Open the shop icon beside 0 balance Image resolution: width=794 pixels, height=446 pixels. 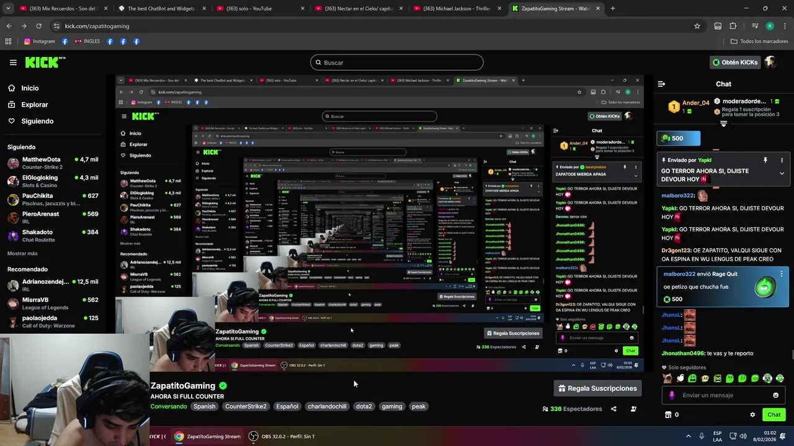668,414
